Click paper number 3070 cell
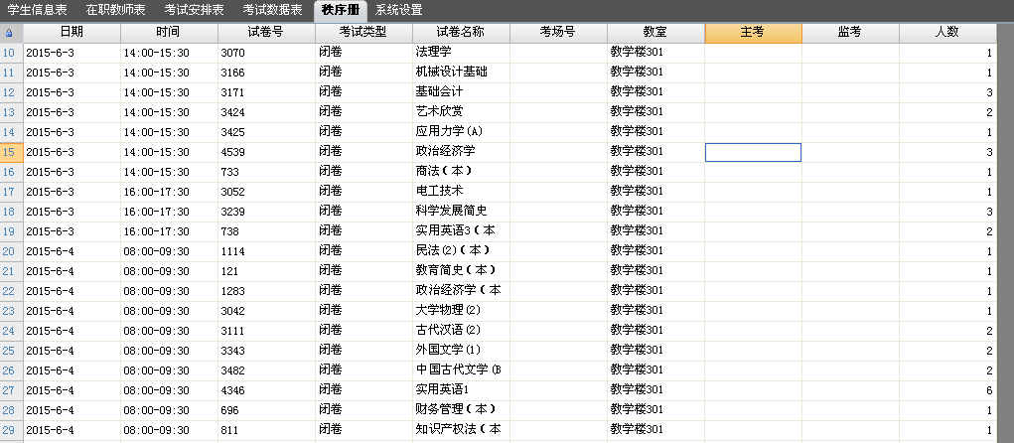Image resolution: width=1014 pixels, height=443 pixels. (x=266, y=53)
